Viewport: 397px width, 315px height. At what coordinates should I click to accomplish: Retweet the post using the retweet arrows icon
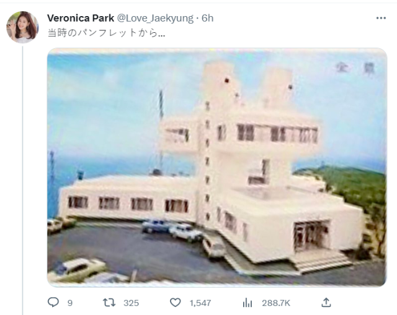click(x=110, y=303)
